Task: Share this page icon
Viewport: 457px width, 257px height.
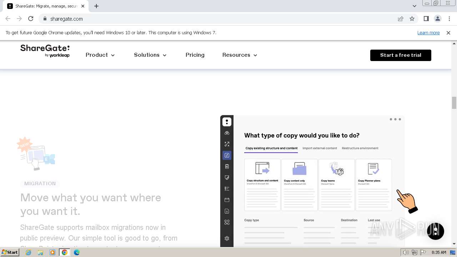Action: pos(401,19)
